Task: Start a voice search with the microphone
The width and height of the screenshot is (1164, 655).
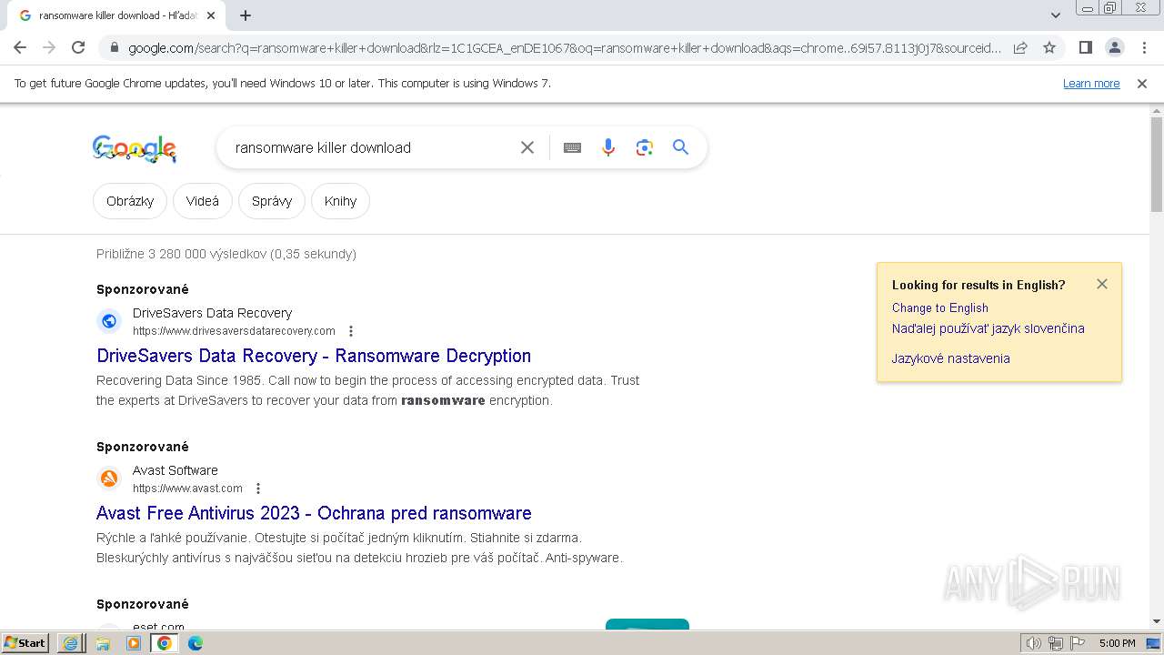Action: coord(608,147)
